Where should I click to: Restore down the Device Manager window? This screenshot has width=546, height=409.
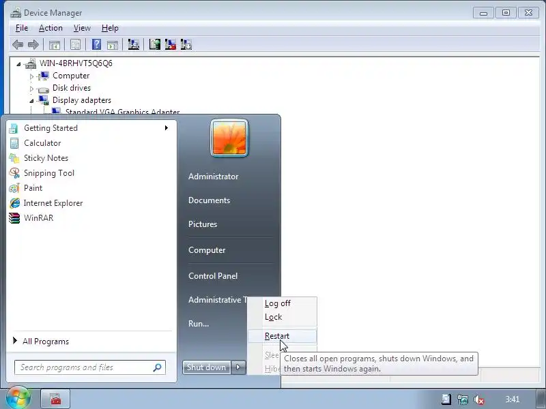[x=506, y=13]
